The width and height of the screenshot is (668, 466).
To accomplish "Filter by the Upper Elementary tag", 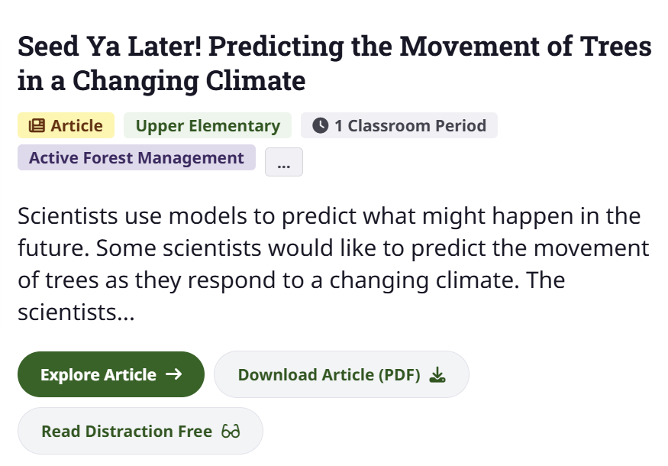I will tap(208, 126).
